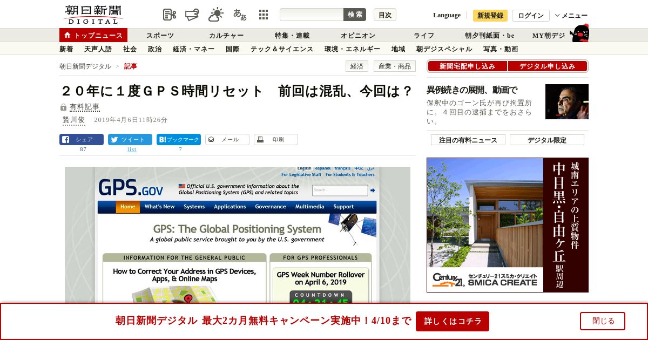Screen dimensions: 648x340
Task: Open the Asahi Shimbun Digital logo
Action: (93, 15)
